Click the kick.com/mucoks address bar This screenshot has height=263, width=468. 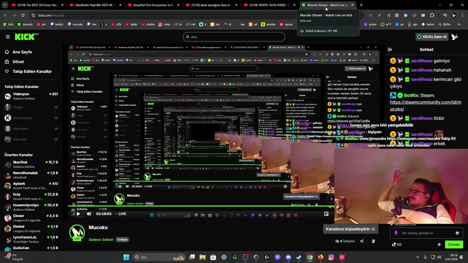pos(51,15)
